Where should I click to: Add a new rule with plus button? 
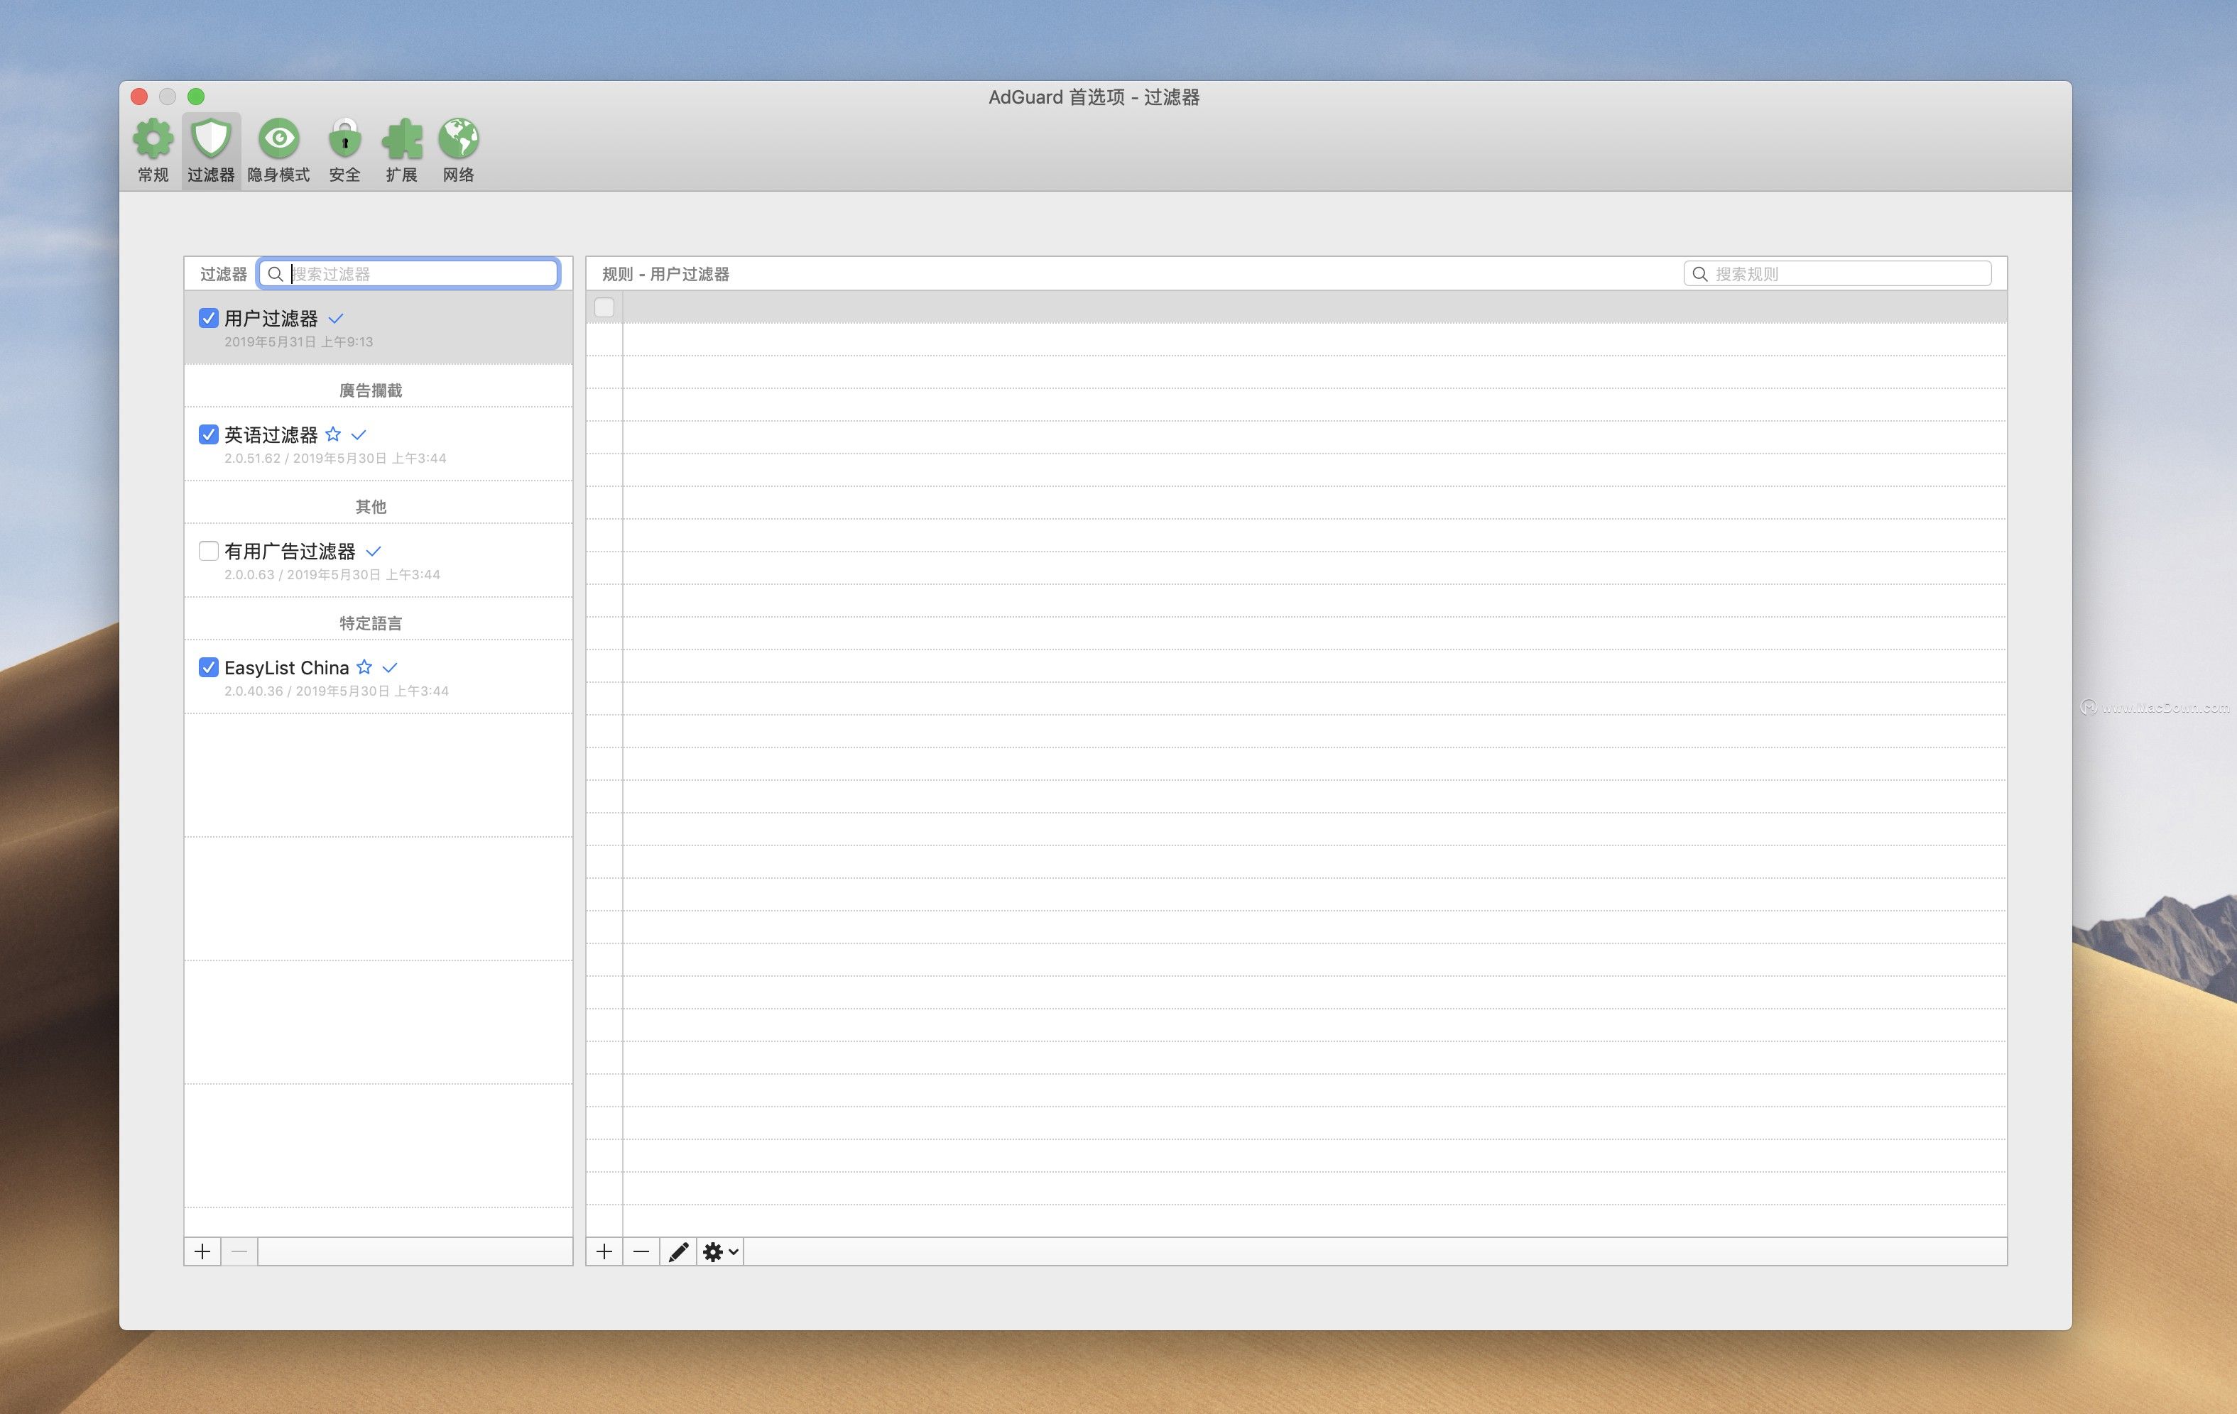(x=605, y=1251)
